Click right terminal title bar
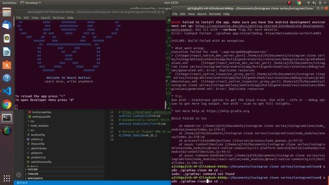 pyautogui.click(x=250, y=8)
